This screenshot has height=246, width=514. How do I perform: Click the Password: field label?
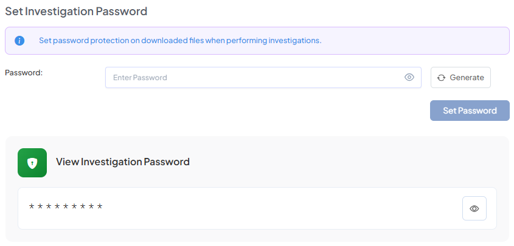24,72
